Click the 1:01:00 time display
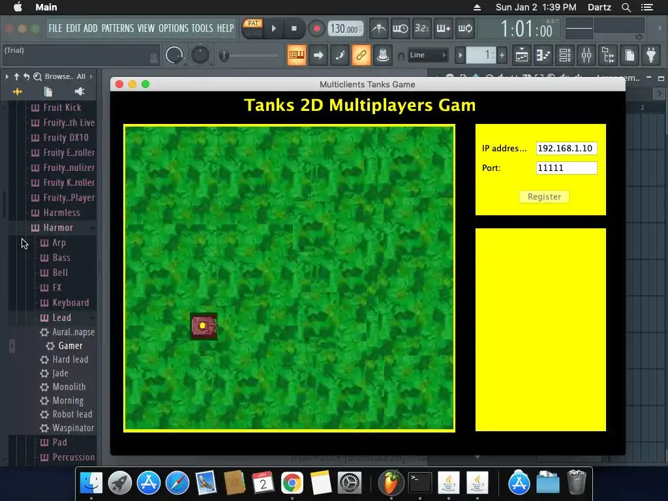 526,29
